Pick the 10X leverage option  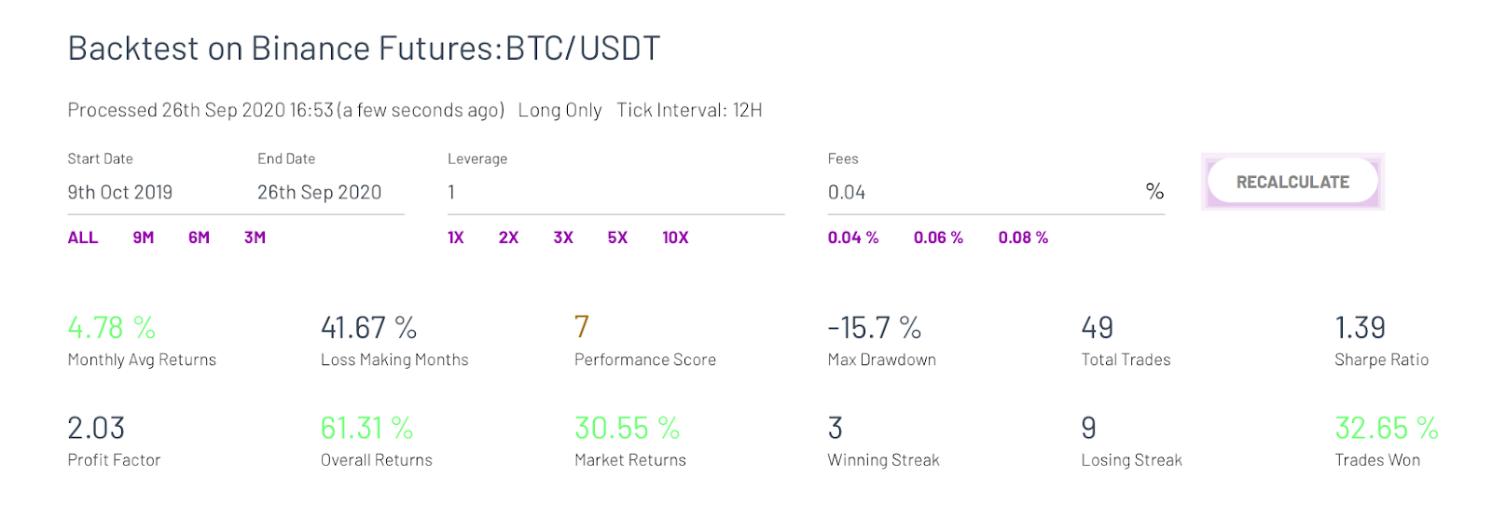point(675,238)
